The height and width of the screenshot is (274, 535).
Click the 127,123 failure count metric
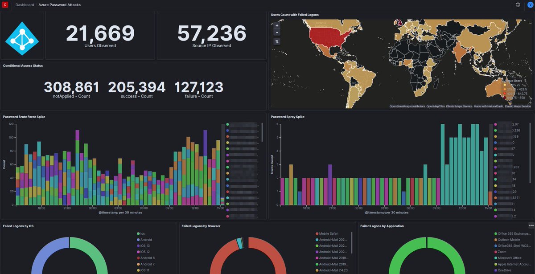199,89
